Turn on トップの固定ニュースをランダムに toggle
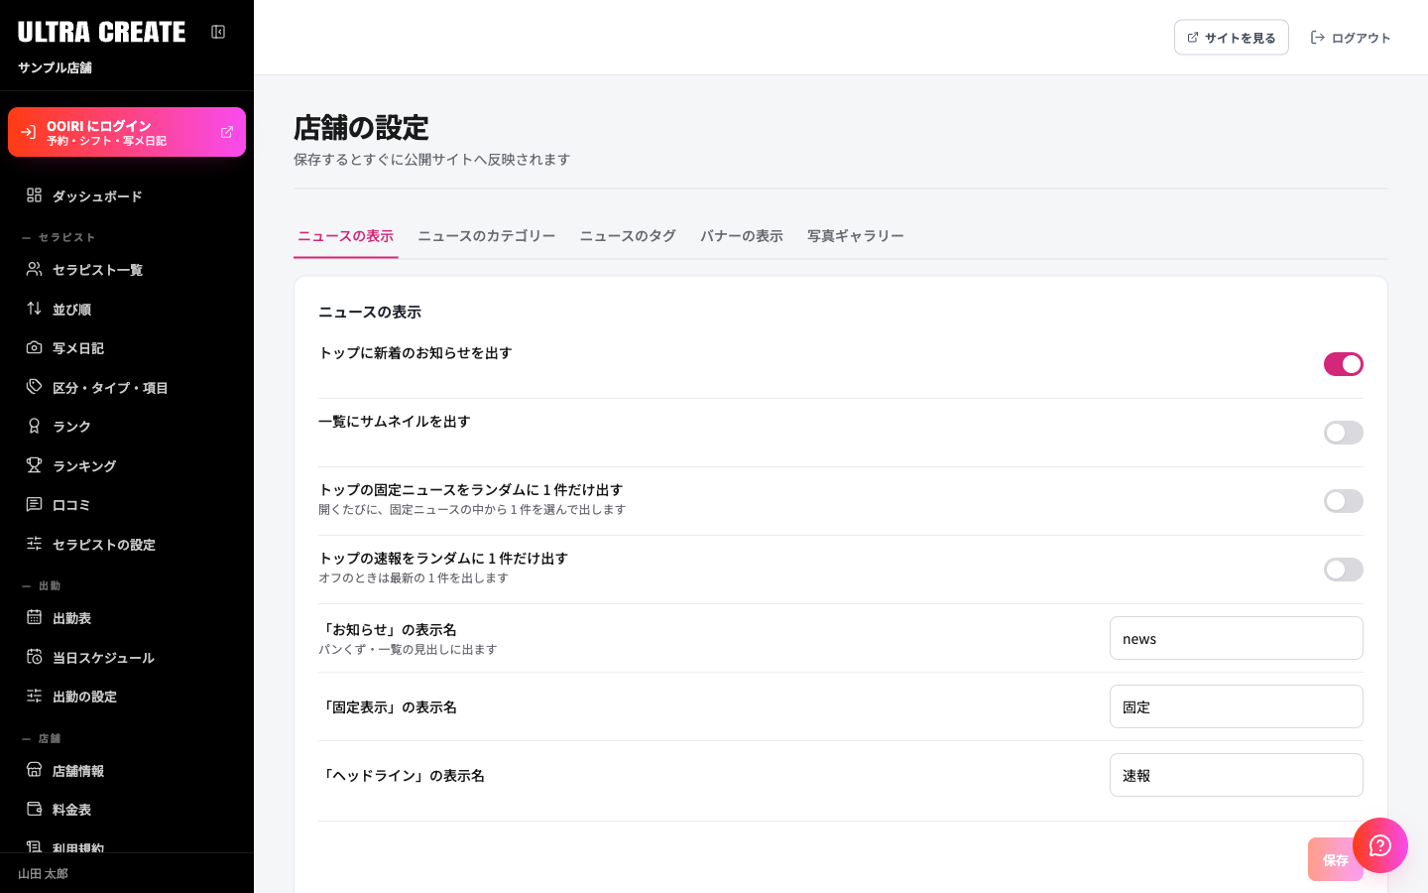1428x893 pixels. [x=1344, y=501]
